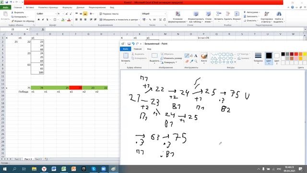Click the Excel Help question mark icon
Image resolution: width=307 pixels, height=173 pixels.
point(292,7)
